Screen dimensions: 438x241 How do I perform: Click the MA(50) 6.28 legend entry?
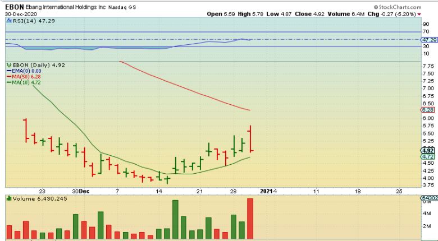pyautogui.click(x=24, y=77)
